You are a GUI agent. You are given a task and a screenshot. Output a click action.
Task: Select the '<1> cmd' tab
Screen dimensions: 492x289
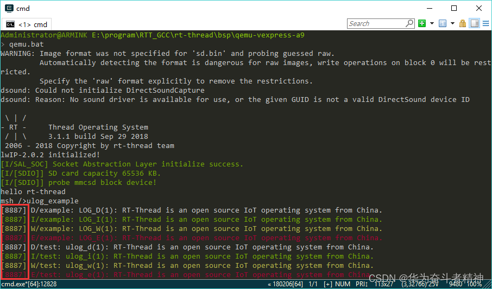(27, 24)
